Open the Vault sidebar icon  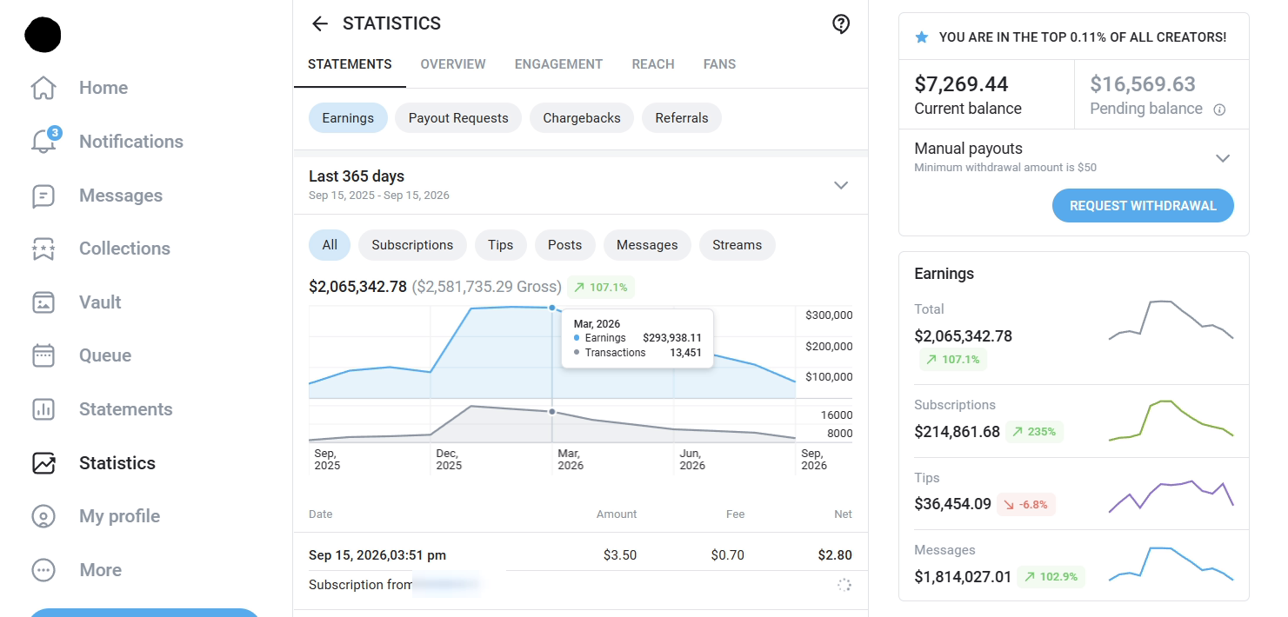click(x=43, y=302)
